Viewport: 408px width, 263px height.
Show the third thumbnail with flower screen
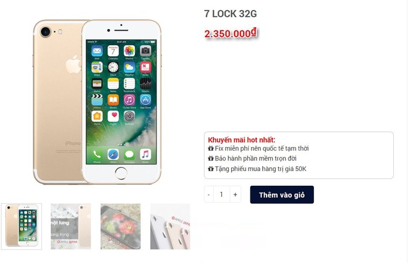coord(121,227)
